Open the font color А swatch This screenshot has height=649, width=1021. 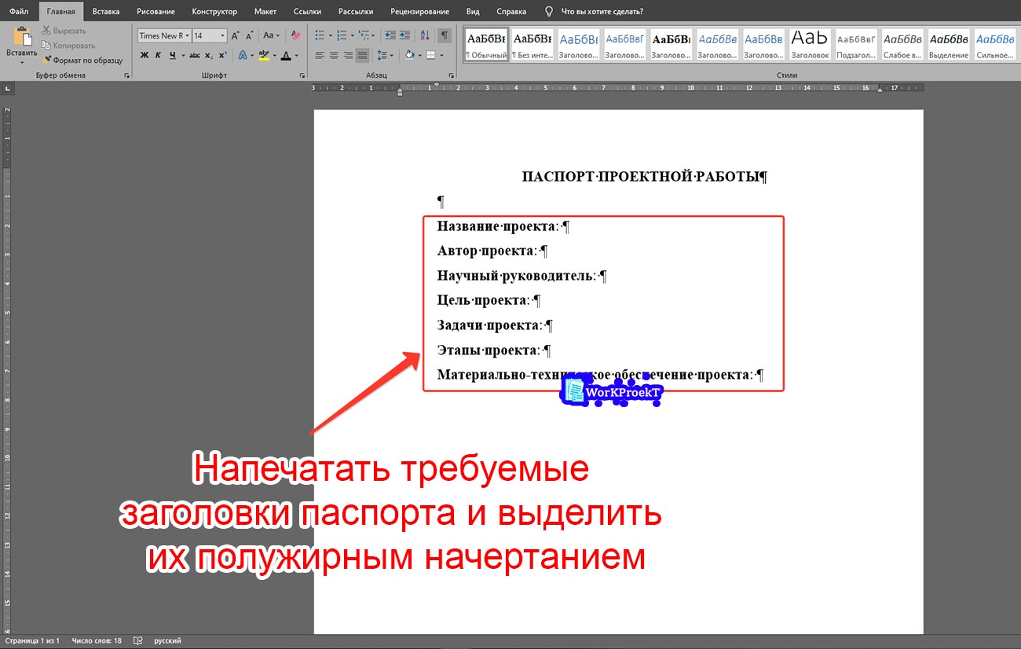click(287, 55)
